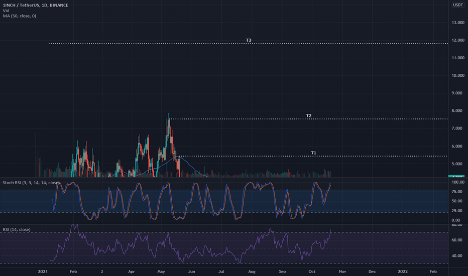The height and width of the screenshot is (276, 468).
Task: Click the Jun date on the time axis
Action: (x=192, y=271)
